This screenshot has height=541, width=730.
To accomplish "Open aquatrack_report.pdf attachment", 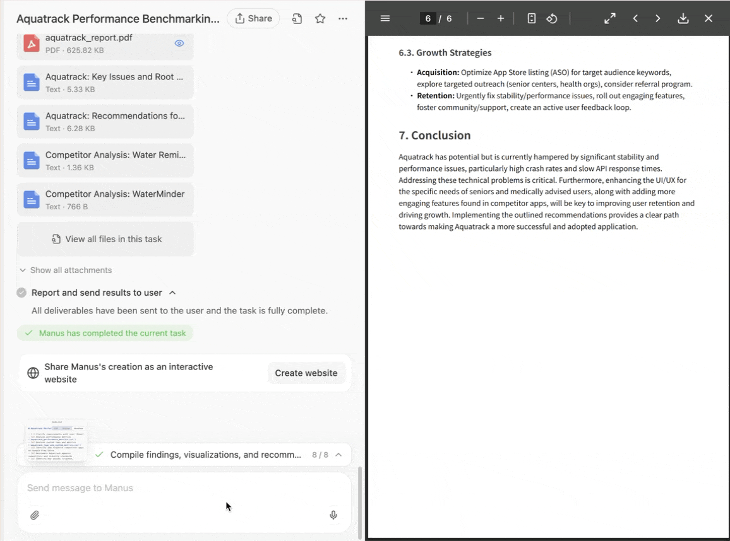I will 105,45.
